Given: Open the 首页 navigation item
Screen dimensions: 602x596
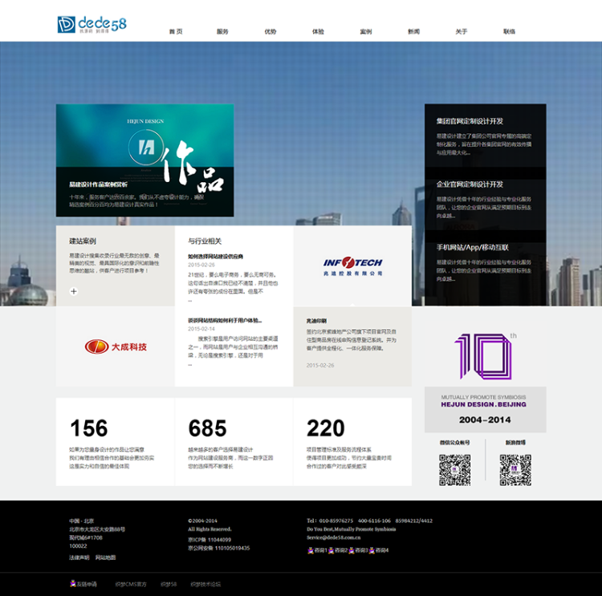Looking at the screenshot, I should (176, 31).
